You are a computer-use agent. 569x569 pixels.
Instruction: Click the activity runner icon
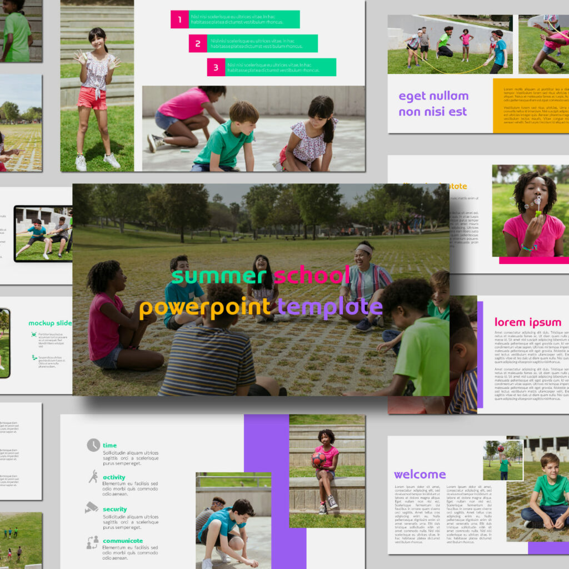[94, 475]
